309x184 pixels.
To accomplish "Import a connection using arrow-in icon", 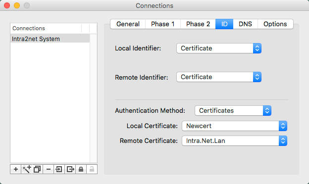I will point(59,169).
